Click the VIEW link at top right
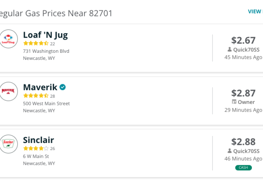The width and height of the screenshot is (263, 180). tap(255, 11)
